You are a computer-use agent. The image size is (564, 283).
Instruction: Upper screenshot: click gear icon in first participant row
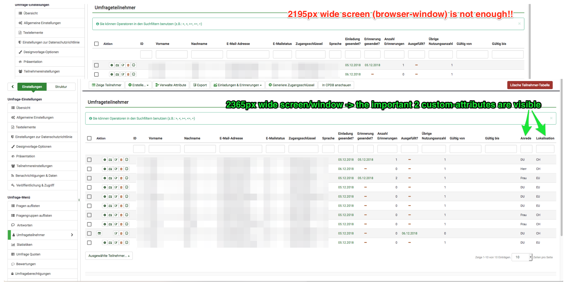112,65
